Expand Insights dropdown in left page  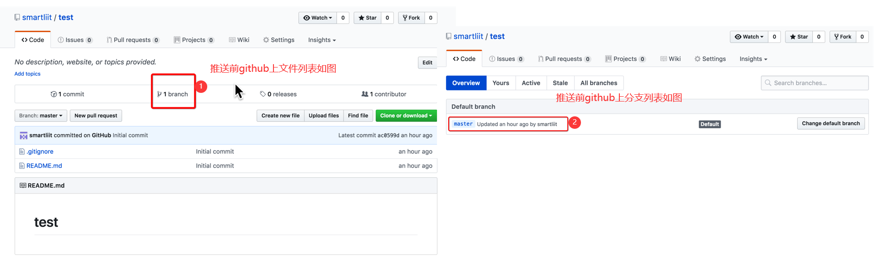tap(322, 40)
